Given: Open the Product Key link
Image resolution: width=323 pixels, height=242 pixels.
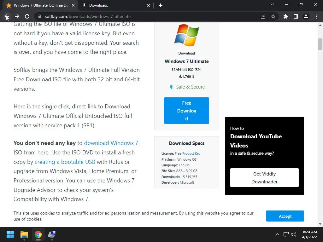Looking at the screenshot, I should coord(191,153).
